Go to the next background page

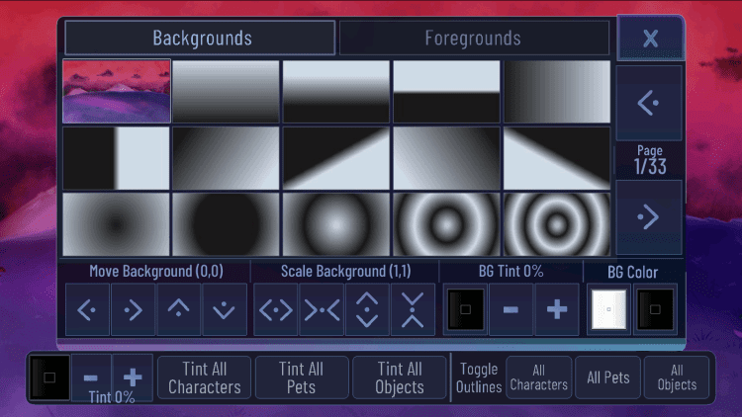[x=649, y=217]
